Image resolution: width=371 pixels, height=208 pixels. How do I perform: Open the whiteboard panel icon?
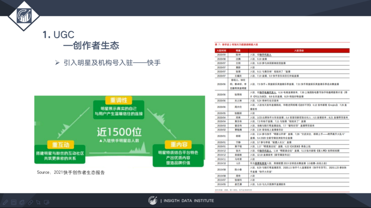click(x=14, y=202)
